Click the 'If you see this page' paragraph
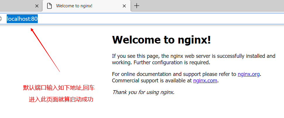The height and width of the screenshot is (118, 284). click(194, 59)
